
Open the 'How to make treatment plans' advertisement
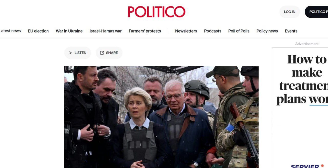300,108
